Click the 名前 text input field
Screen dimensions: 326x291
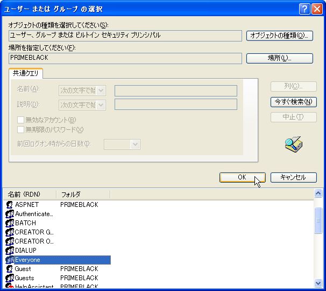pos(176,91)
